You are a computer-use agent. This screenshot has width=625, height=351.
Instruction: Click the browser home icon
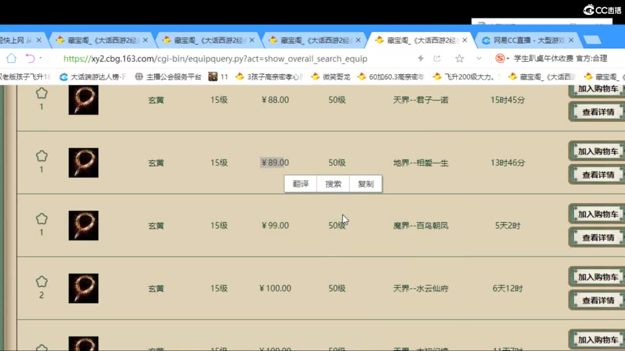tap(12, 58)
